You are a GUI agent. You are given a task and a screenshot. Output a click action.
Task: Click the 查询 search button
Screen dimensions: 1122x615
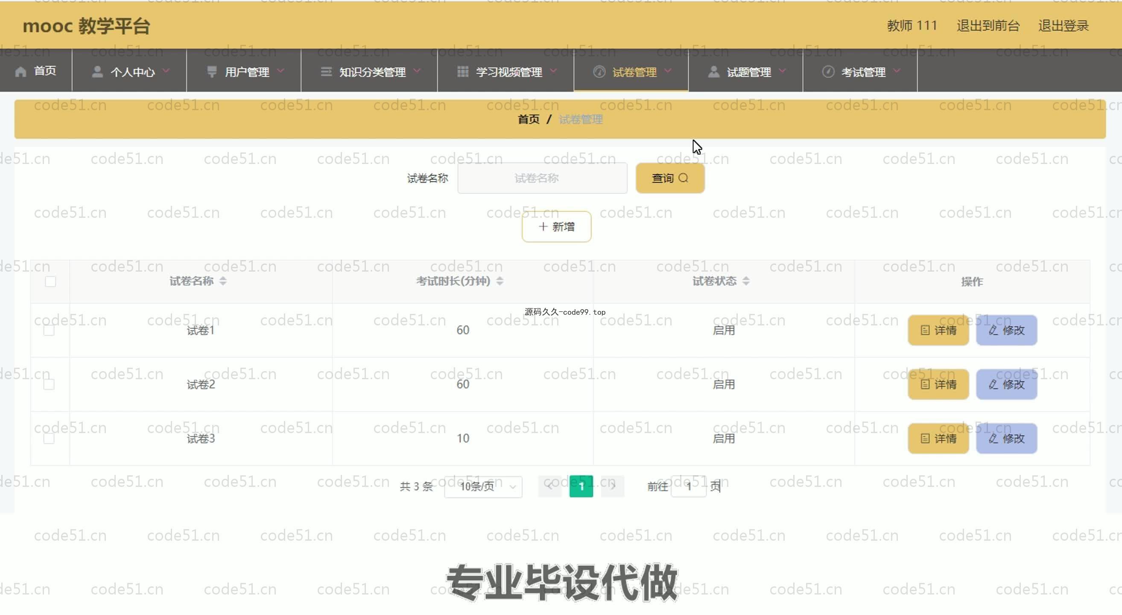670,178
